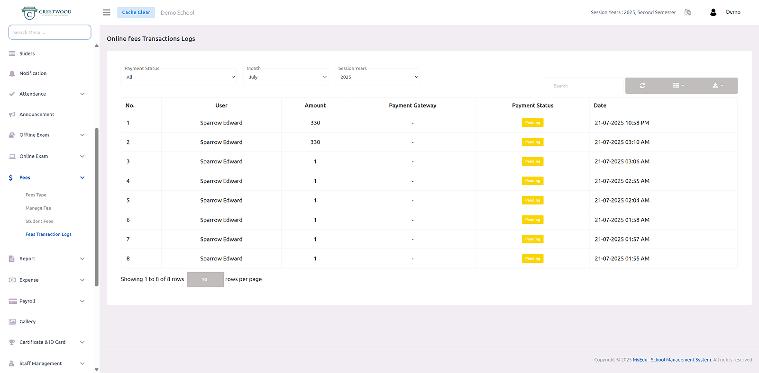Screen dimensions: 759x373
Task: Open Notification via bell icon
Action: [x=12, y=73]
